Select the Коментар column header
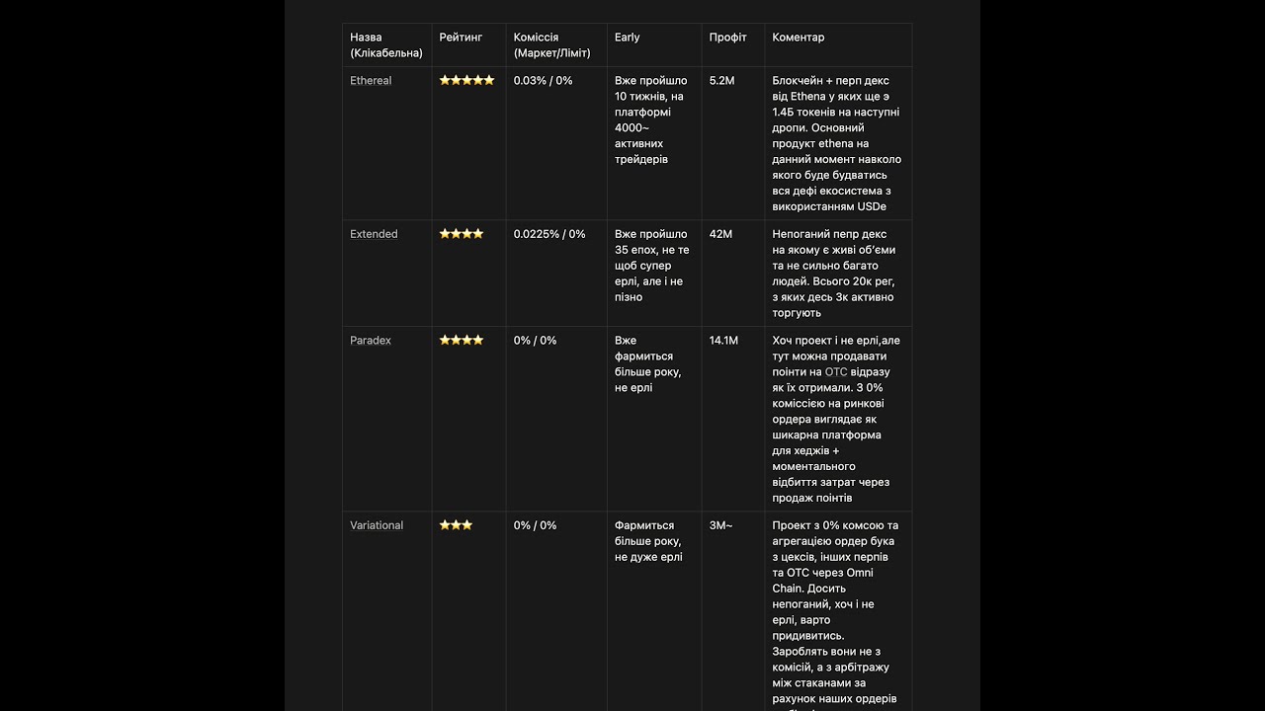The height and width of the screenshot is (711, 1265). 799,38
